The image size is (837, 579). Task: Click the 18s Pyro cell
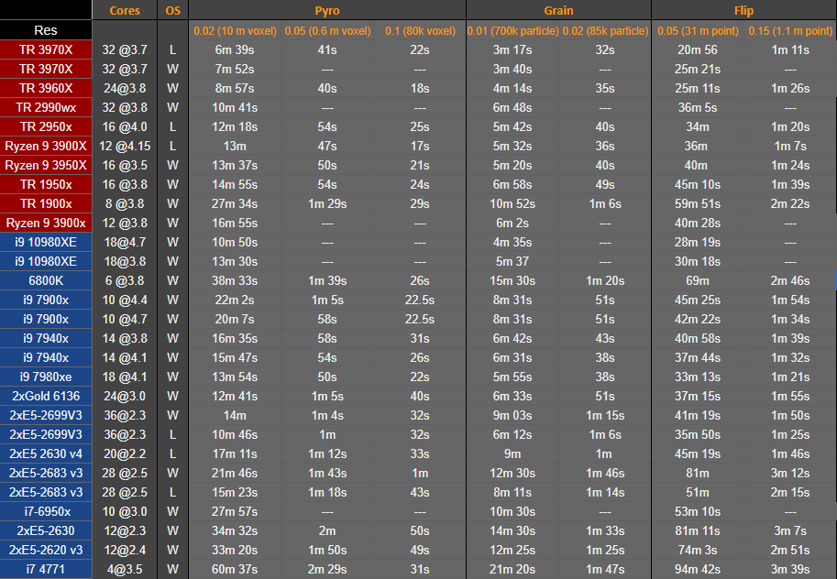click(x=420, y=88)
